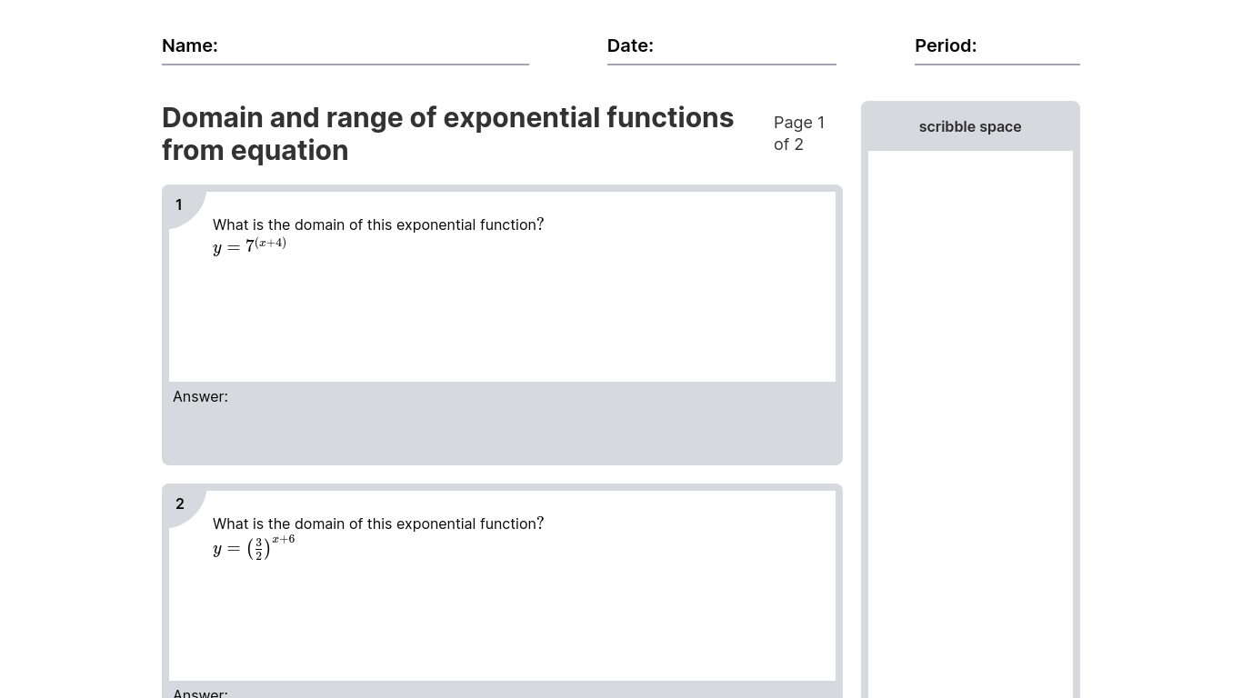
Task: Click the question 2 prompt text
Action: tap(377, 523)
